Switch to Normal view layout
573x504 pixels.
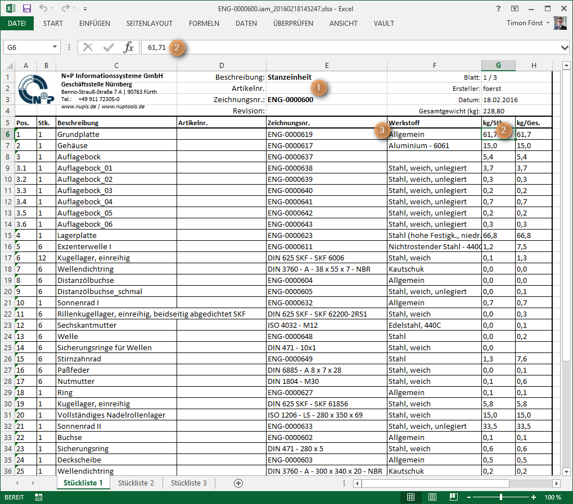[411, 497]
